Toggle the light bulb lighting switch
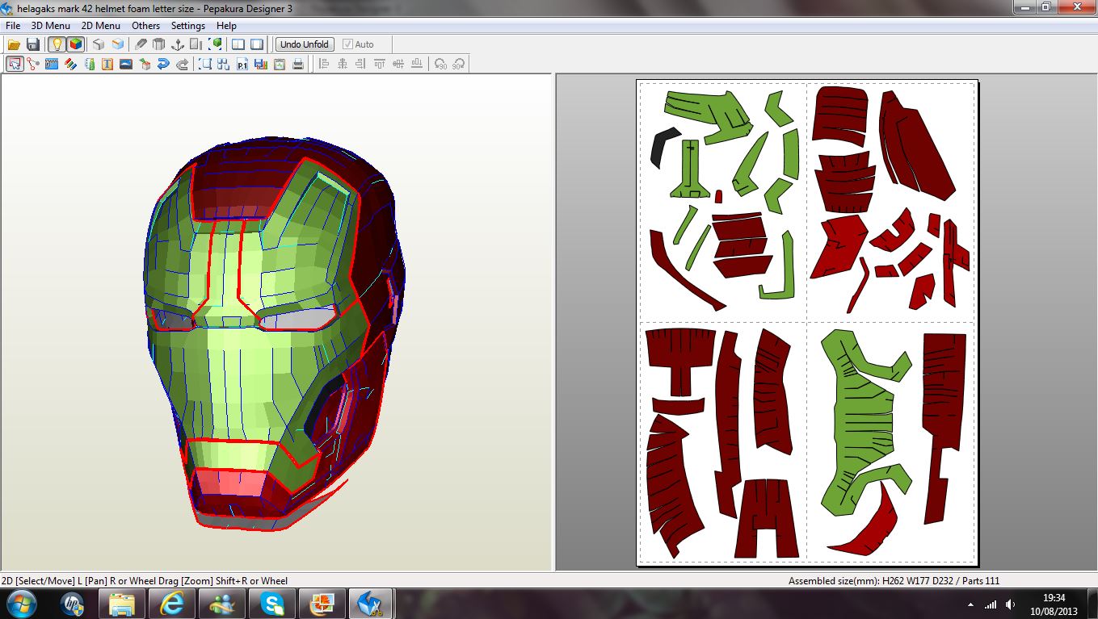 click(x=57, y=44)
